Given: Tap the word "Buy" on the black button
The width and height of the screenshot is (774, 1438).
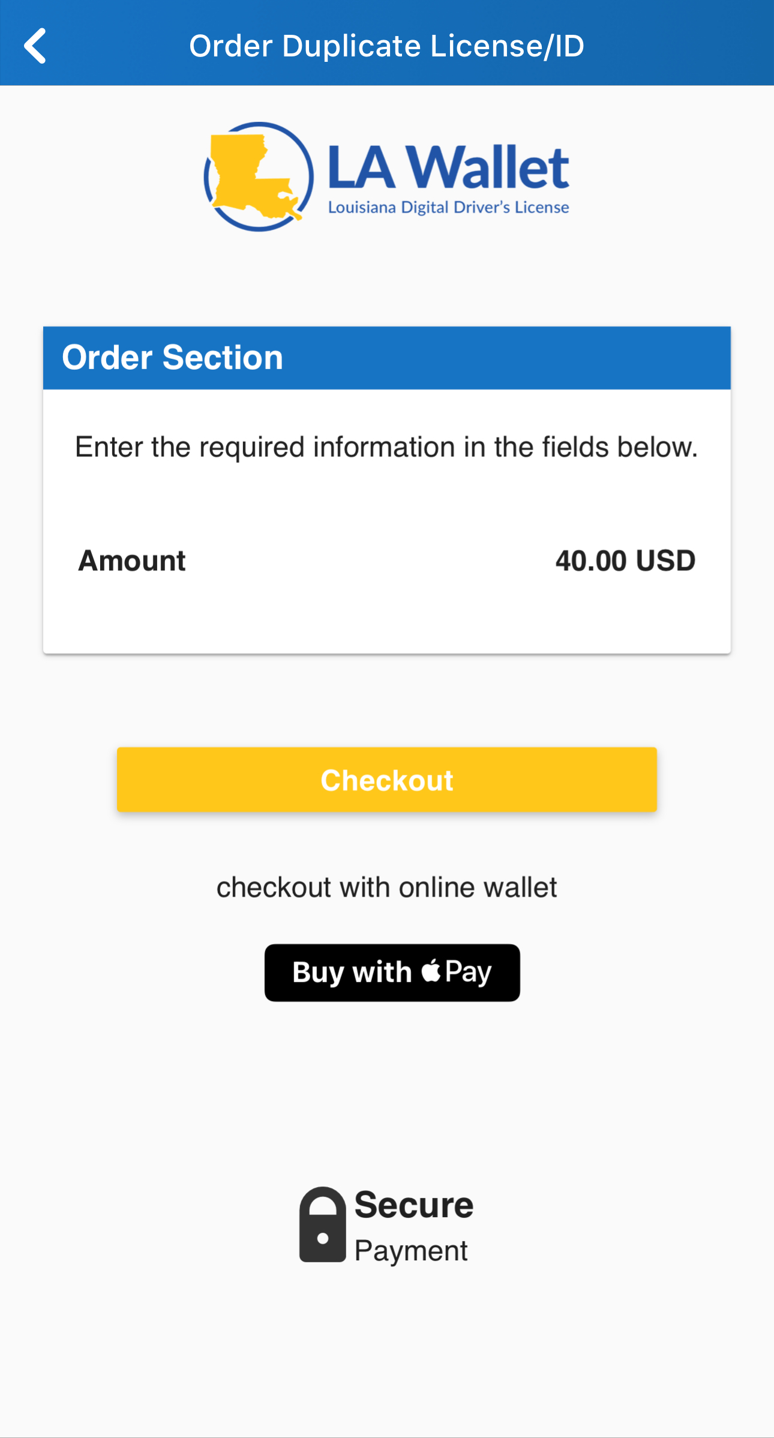Looking at the screenshot, I should tap(318, 972).
